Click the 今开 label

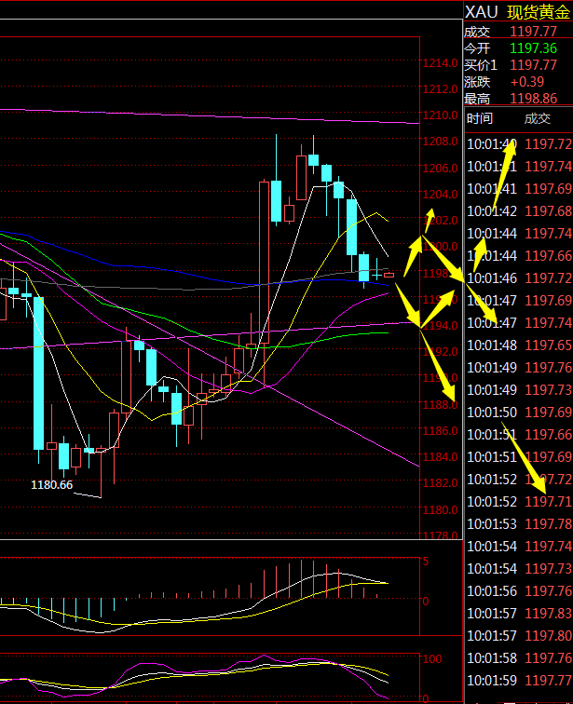pos(477,48)
